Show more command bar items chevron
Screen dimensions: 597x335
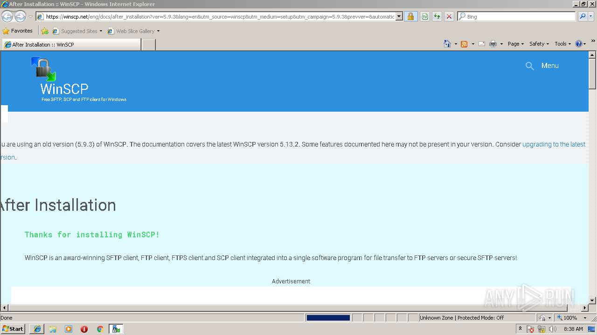(x=593, y=41)
